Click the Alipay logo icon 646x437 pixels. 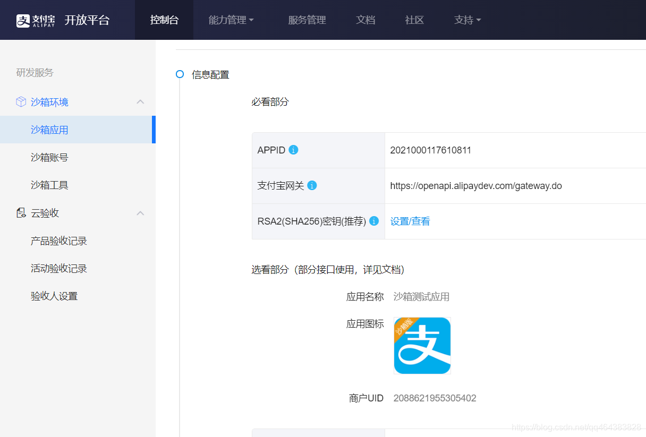coord(36,20)
